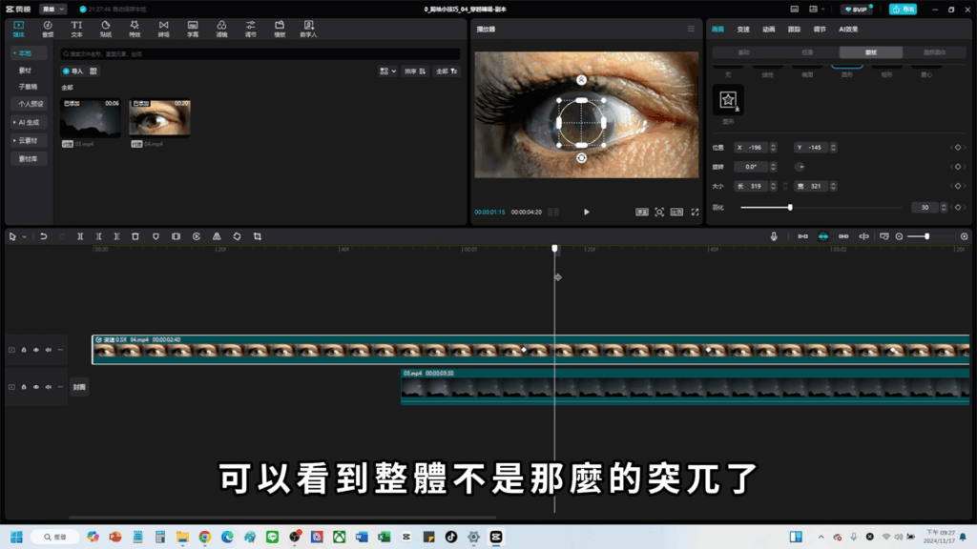Viewport: 977px width, 549px height.
Task: Toggle the highlighted auto-snap icon in timeline toolbar
Action: click(823, 236)
